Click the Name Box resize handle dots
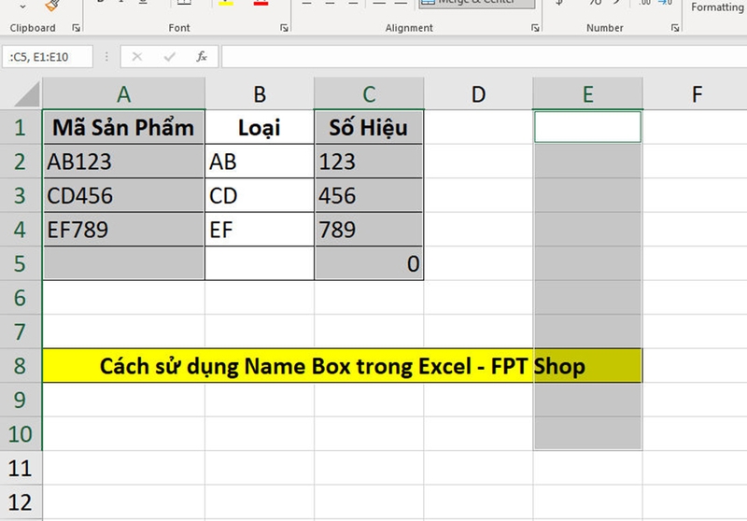 106,57
